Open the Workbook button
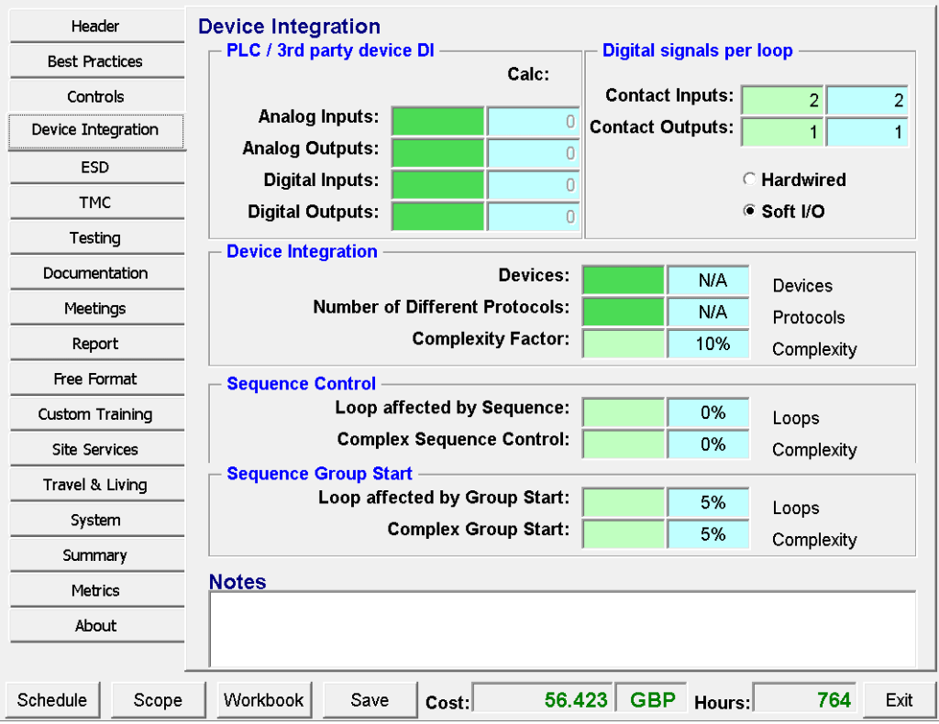 point(264,700)
